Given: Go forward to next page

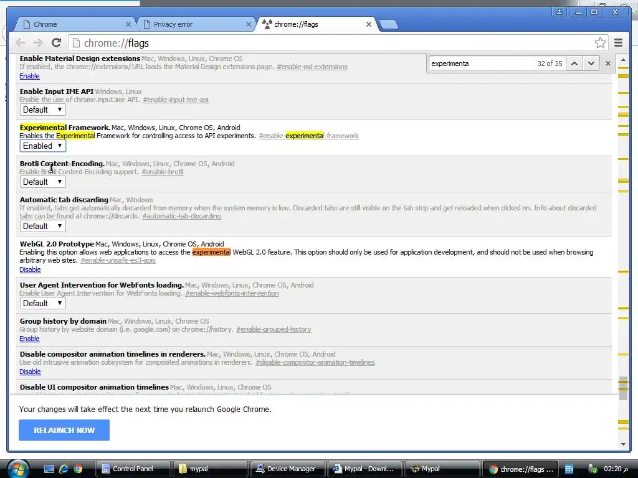Looking at the screenshot, I should 38,43.
